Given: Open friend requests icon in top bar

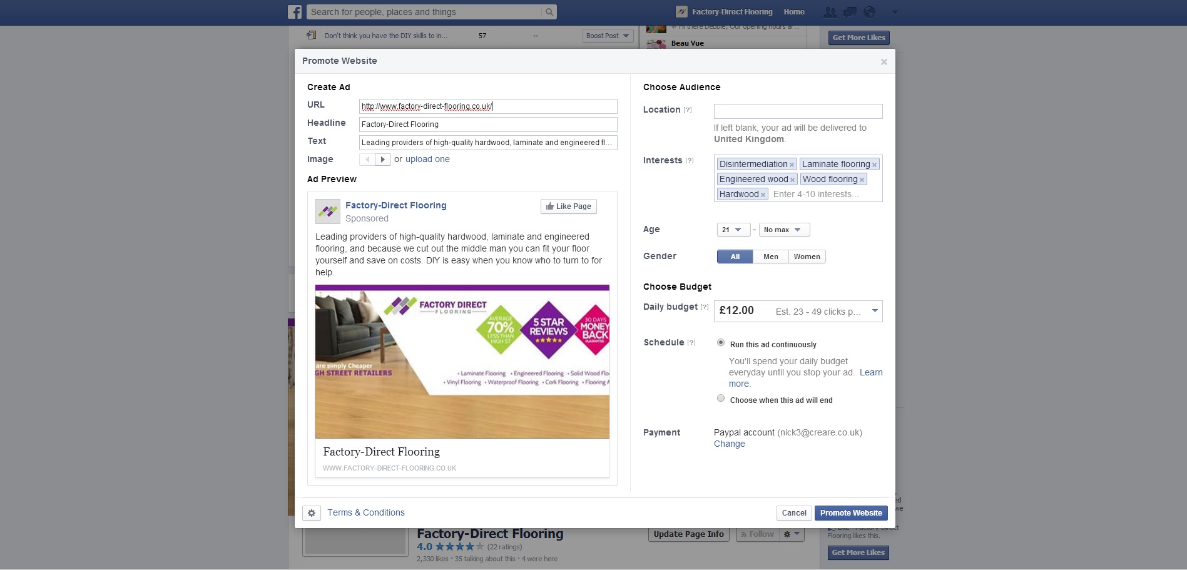Looking at the screenshot, I should coord(830,12).
